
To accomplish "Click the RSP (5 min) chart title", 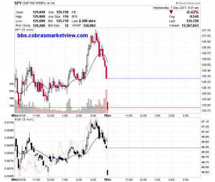I will pos(24,120).
